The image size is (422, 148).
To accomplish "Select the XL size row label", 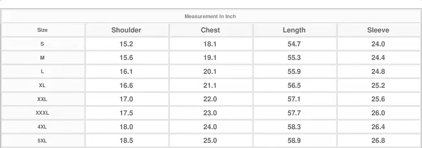I will (42, 85).
